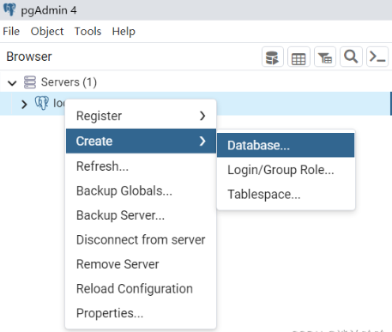Select the Filtered Rows toolbar icon
Screen dimensions: 392x332
click(325, 57)
